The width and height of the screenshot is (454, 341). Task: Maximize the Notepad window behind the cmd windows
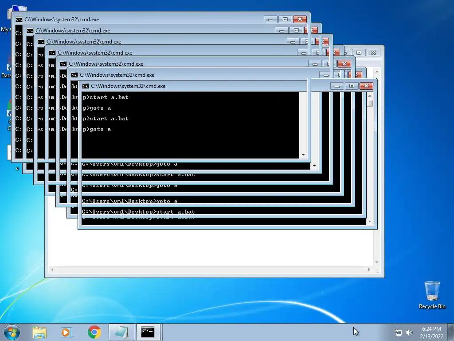point(359,52)
